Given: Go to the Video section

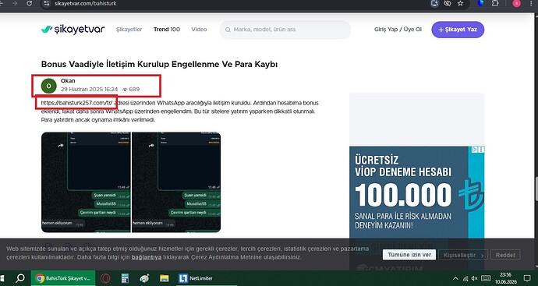Looking at the screenshot, I should point(199,30).
